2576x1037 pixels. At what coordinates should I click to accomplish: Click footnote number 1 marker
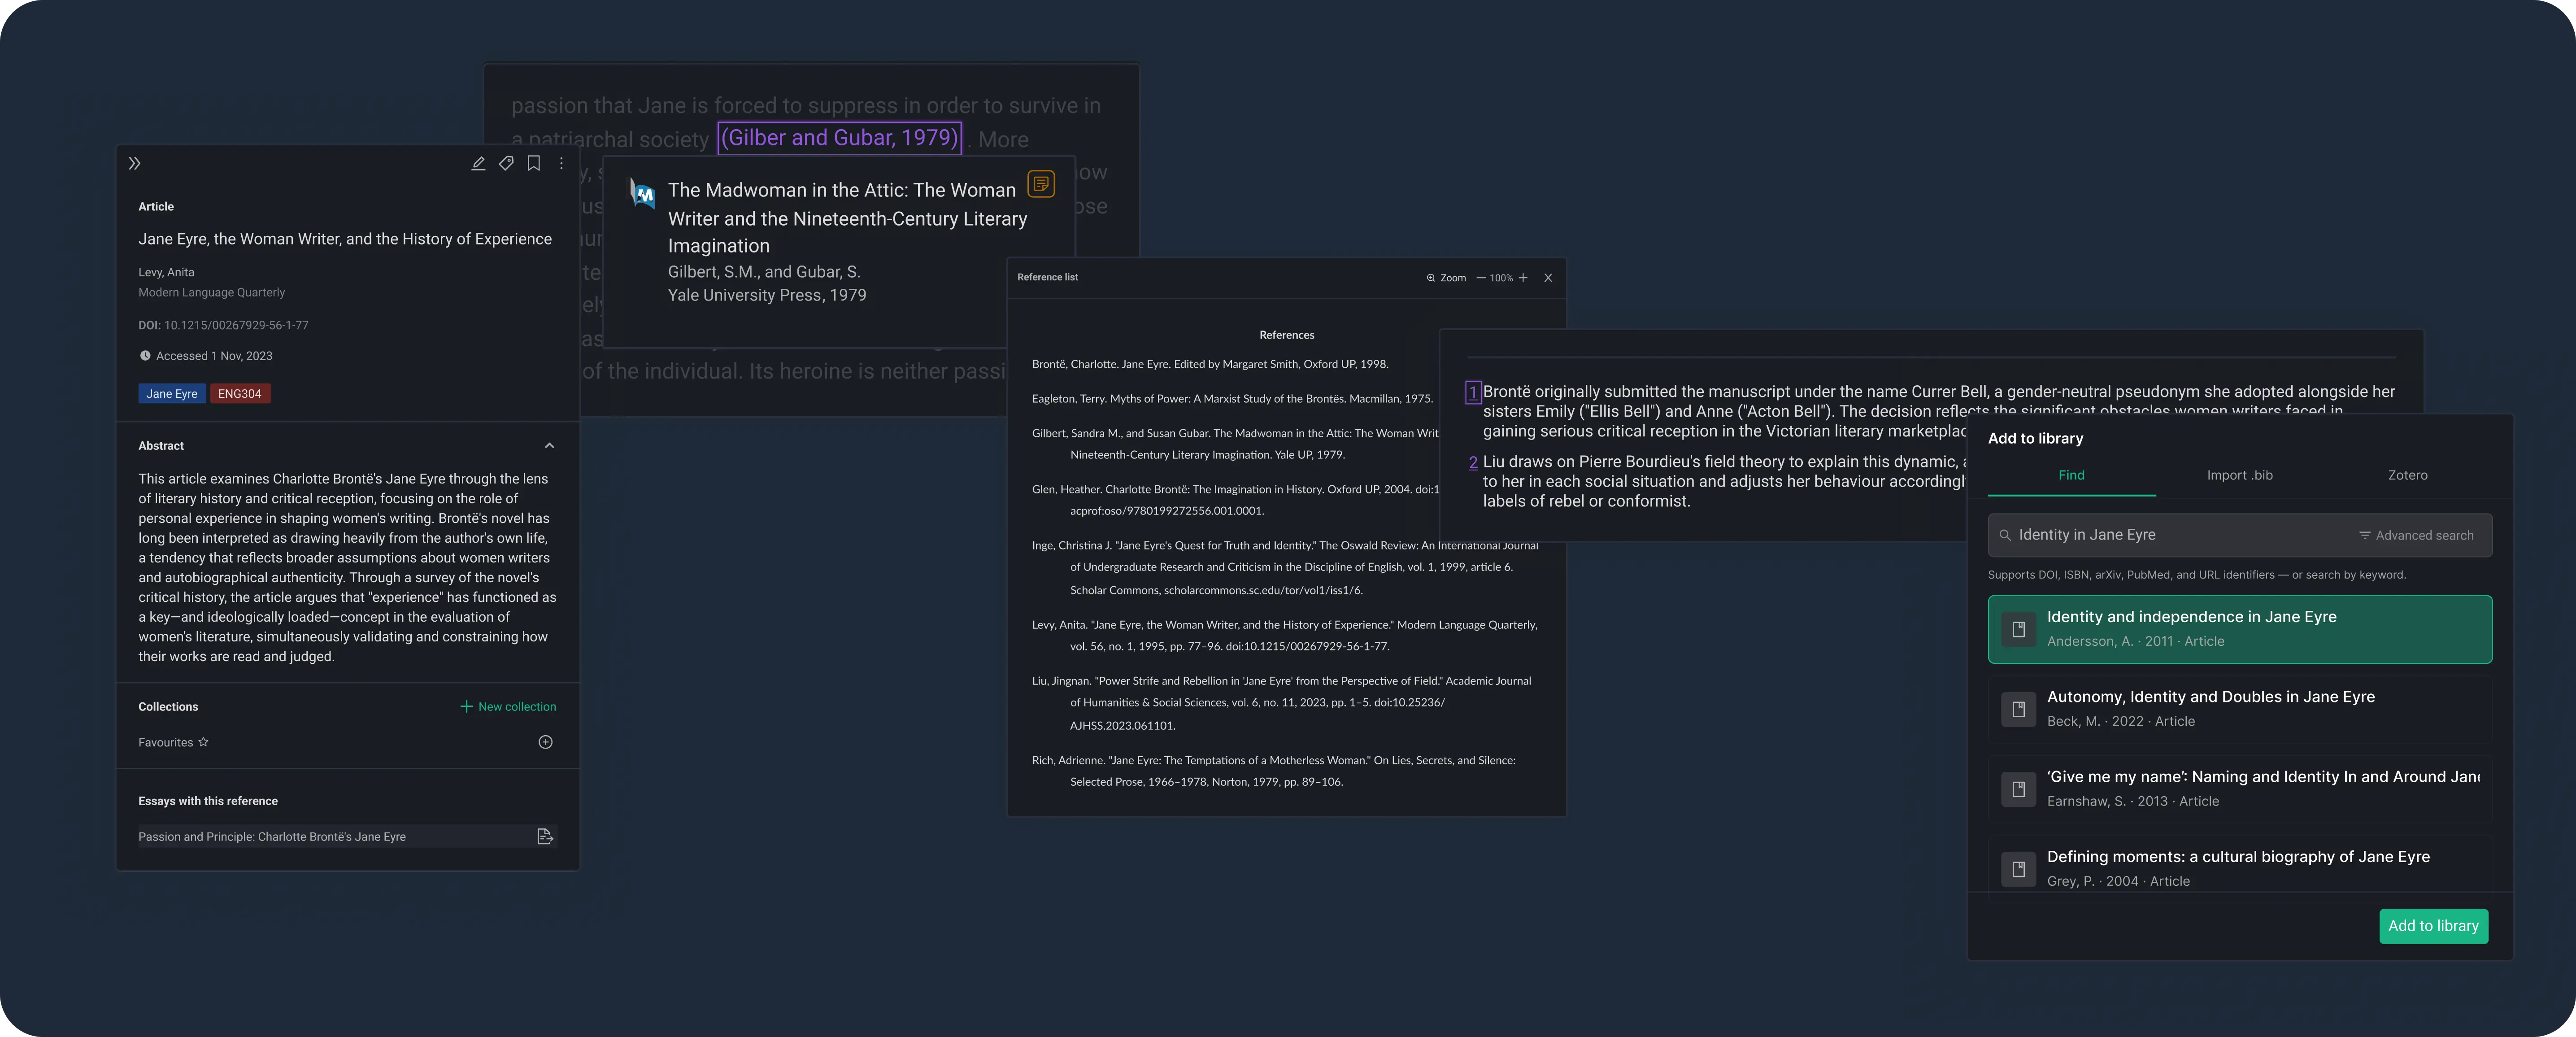[1473, 393]
